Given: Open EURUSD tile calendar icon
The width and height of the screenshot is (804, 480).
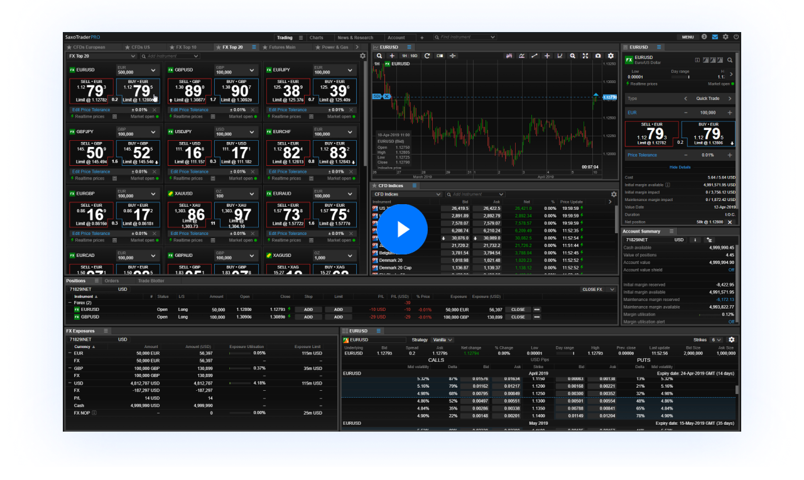Looking at the screenshot, I should coord(114,116).
